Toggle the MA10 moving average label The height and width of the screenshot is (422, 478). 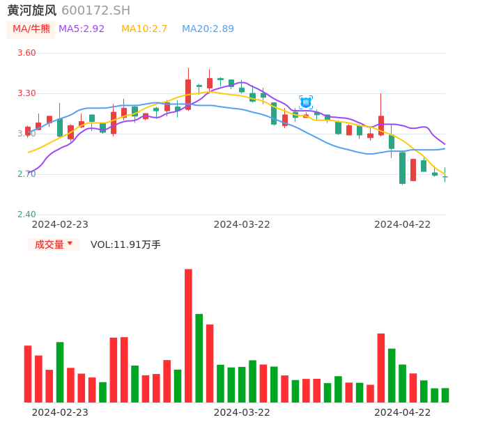pyautogui.click(x=144, y=29)
